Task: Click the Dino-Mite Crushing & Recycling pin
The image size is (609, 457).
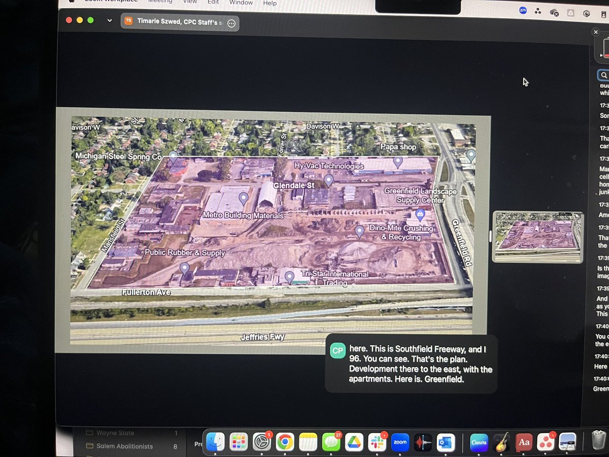Action: coord(359,232)
